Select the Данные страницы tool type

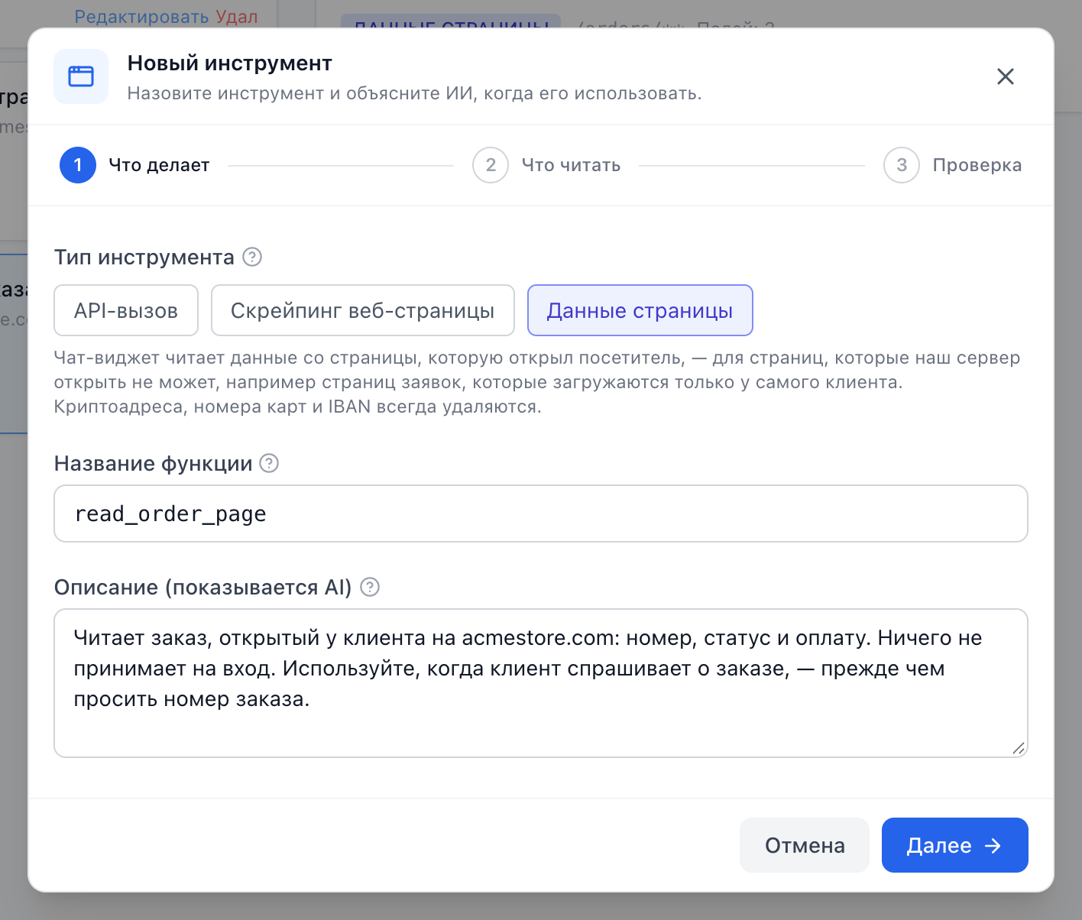(x=640, y=310)
